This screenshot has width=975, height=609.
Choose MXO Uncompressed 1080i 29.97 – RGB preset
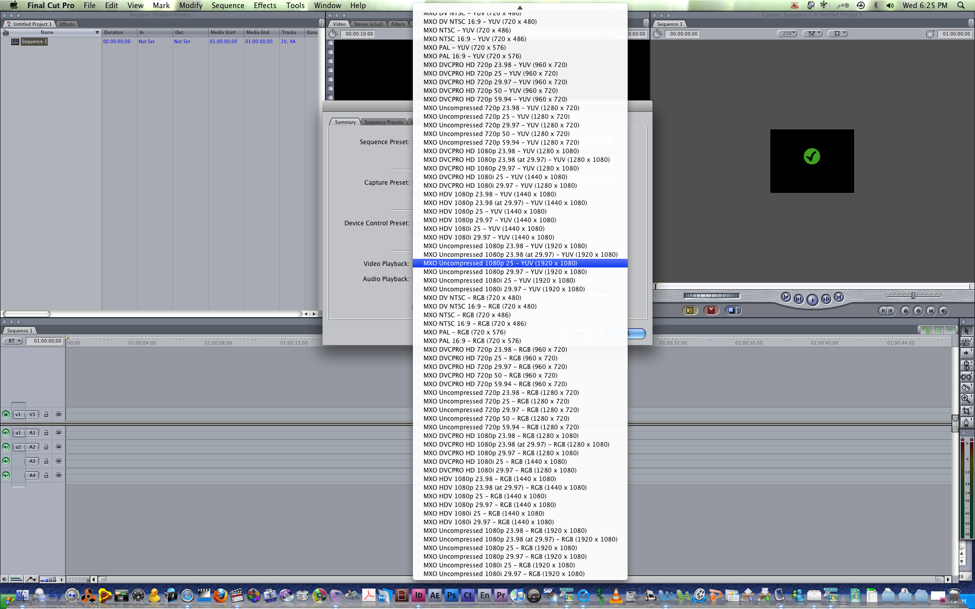pyautogui.click(x=520, y=574)
